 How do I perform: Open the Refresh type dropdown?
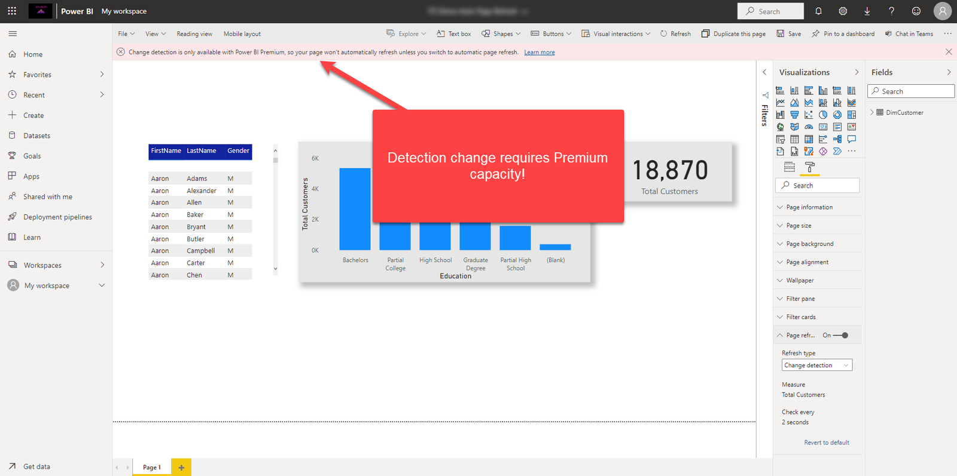(816, 365)
